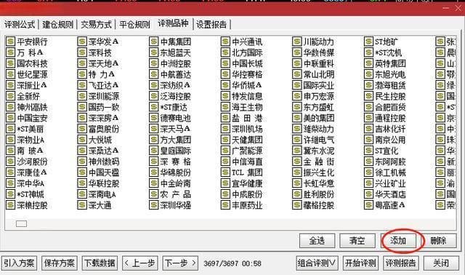Select the stock ST地矿

(387, 41)
